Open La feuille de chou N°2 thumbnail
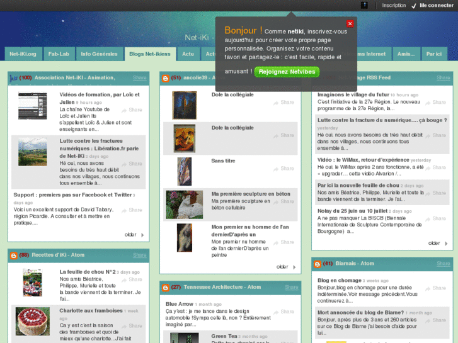The image size is (458, 343). (x=32, y=283)
